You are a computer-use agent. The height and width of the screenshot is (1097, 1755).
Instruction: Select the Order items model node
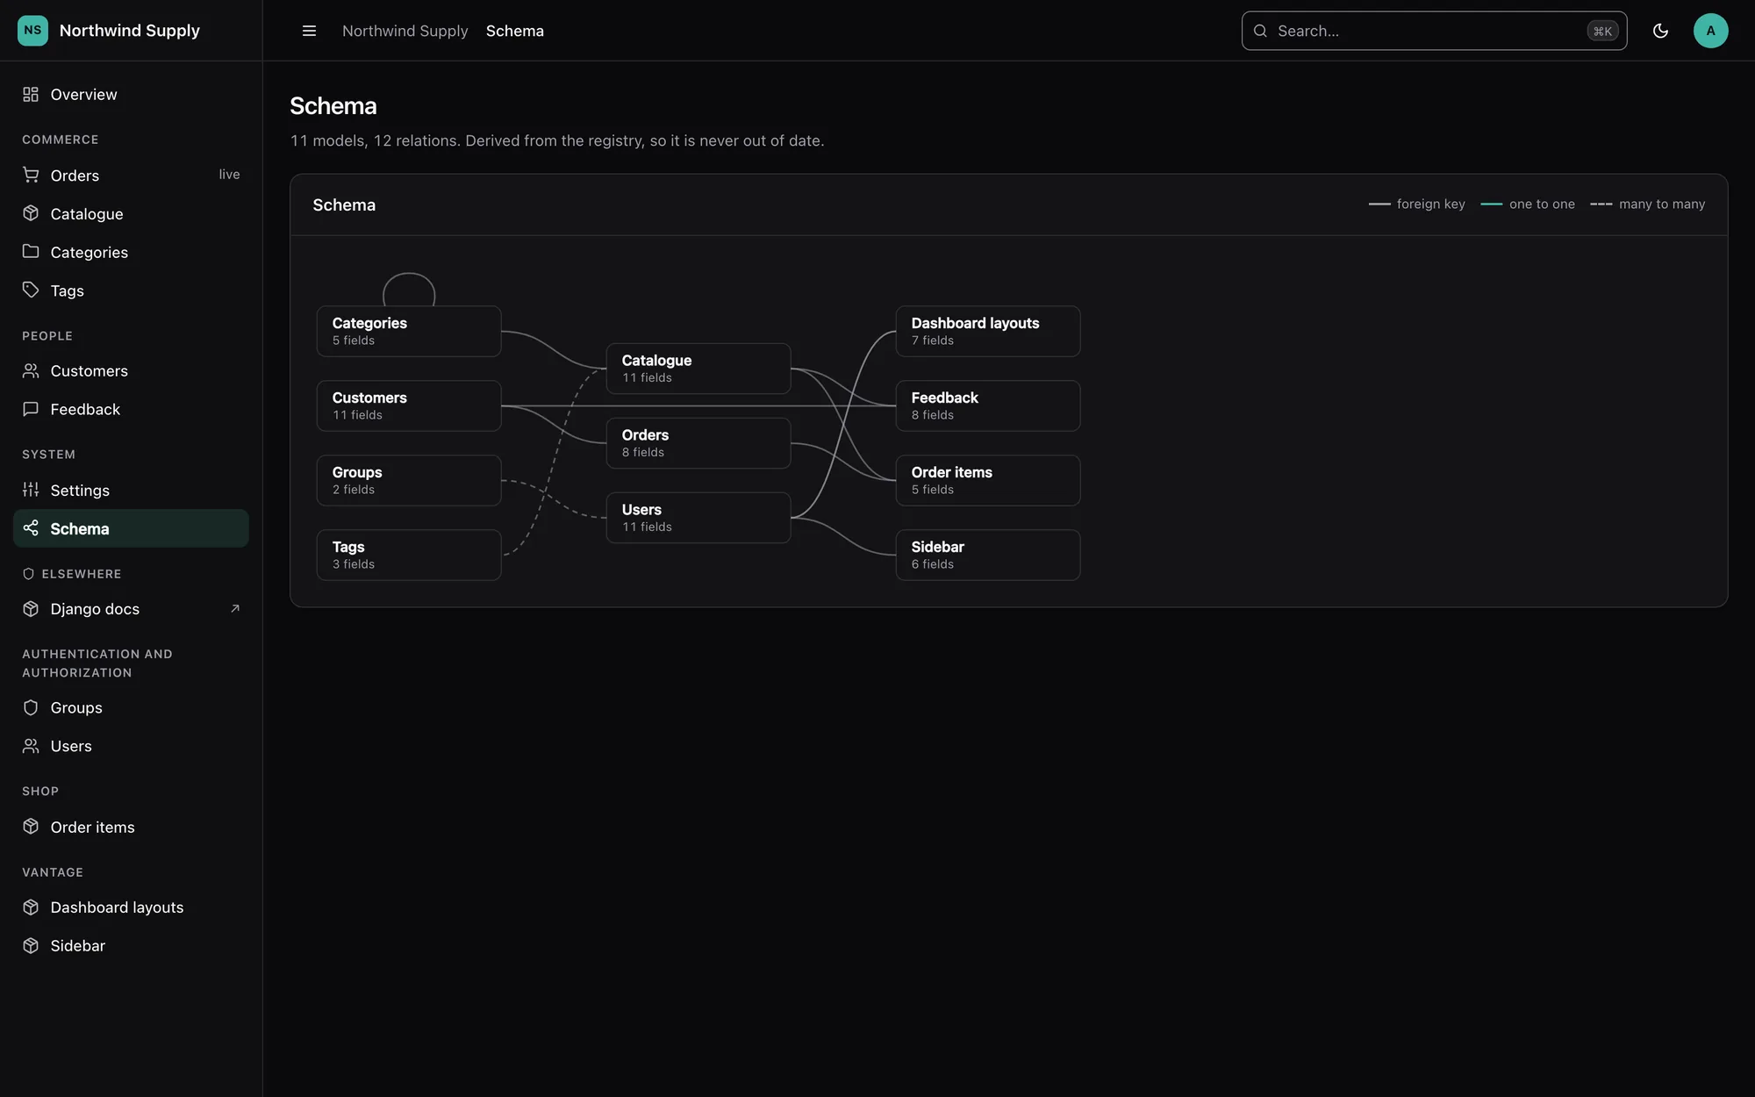[988, 480]
